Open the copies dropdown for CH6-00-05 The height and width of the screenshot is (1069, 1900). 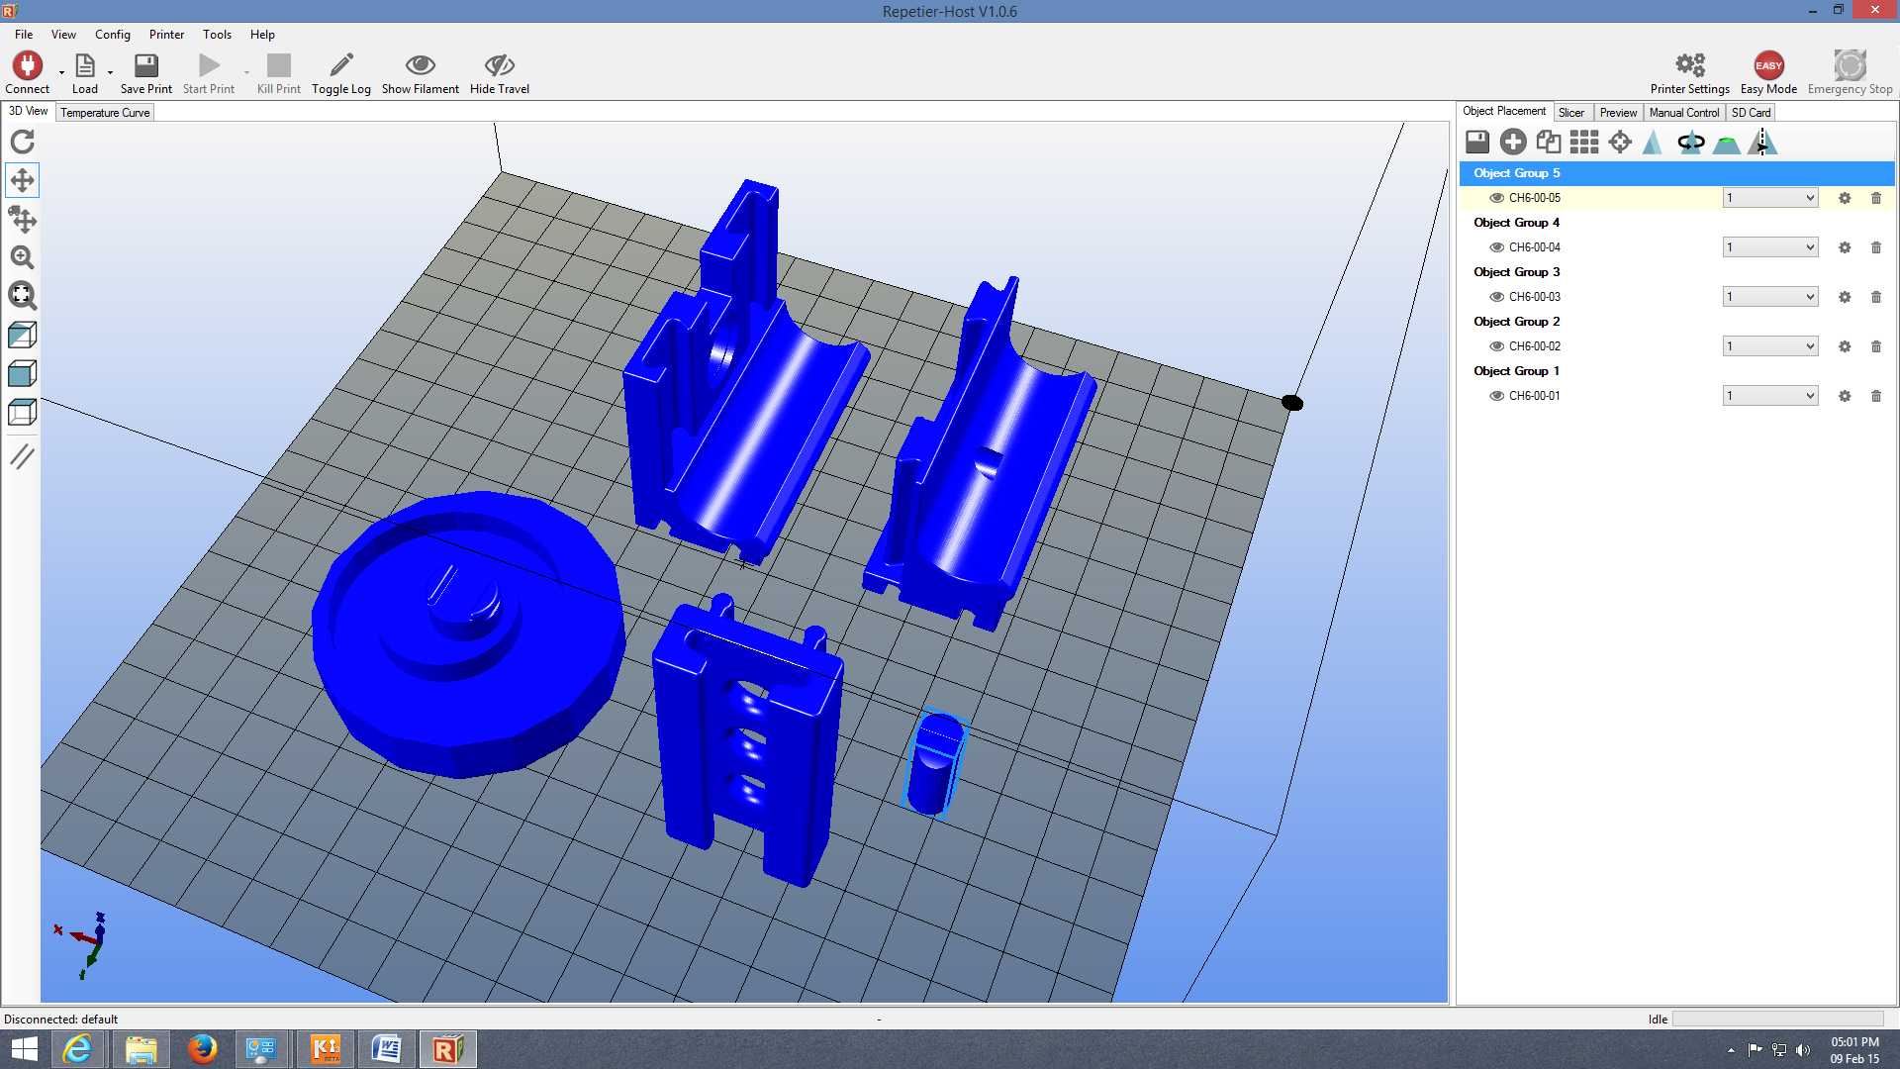[x=1770, y=198]
